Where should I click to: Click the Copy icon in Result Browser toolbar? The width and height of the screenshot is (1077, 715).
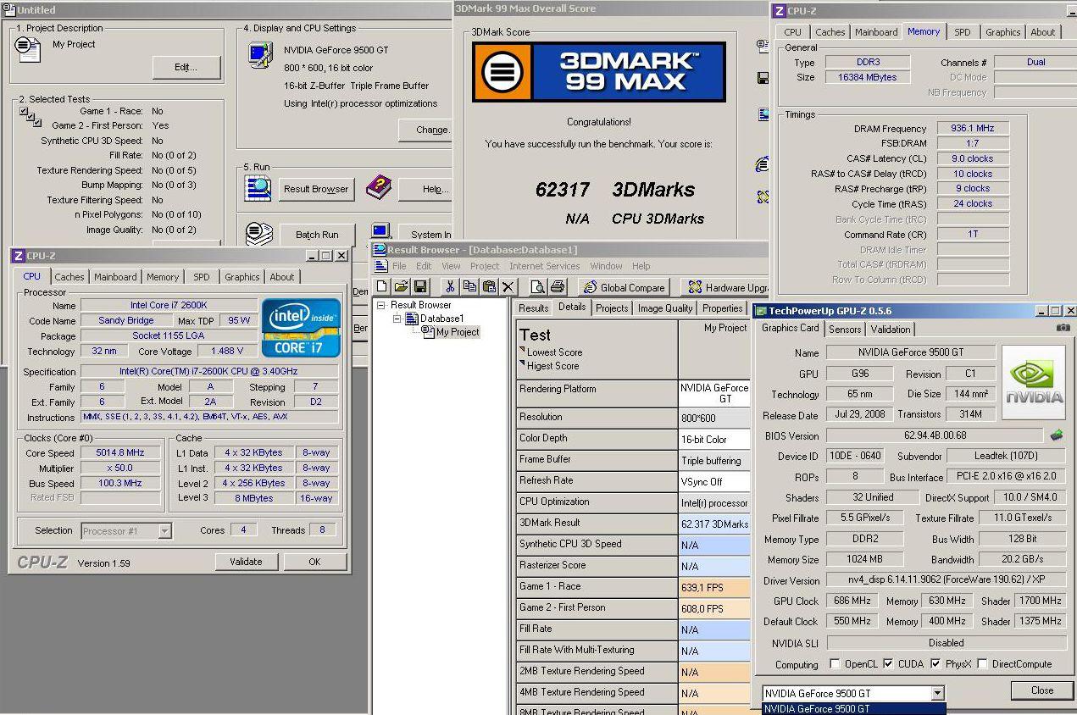tap(469, 287)
